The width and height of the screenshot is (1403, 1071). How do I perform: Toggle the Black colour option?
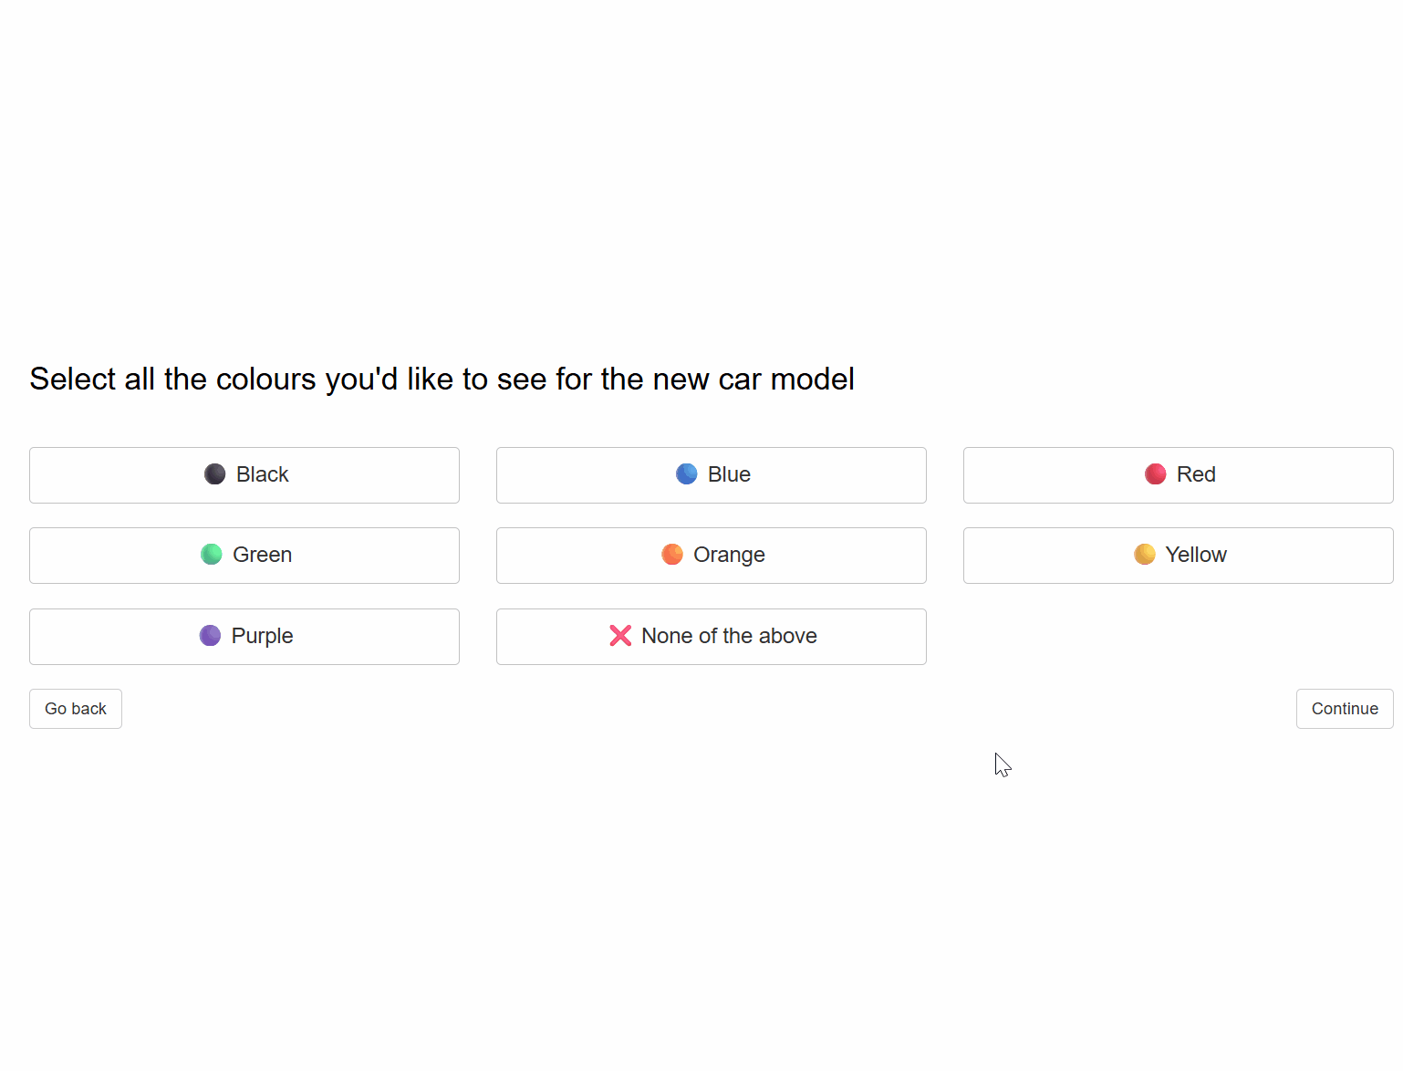244,474
